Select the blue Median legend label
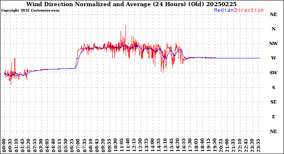 click(224, 10)
